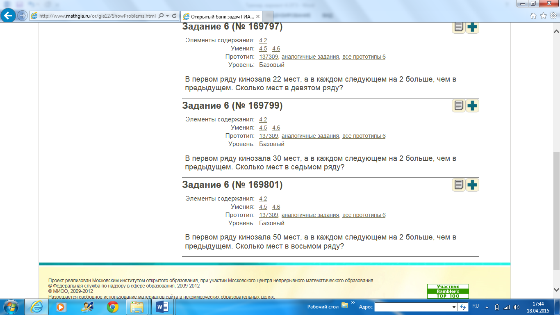Select the 'Открытый банк задач ГИА' tab

tap(221, 16)
